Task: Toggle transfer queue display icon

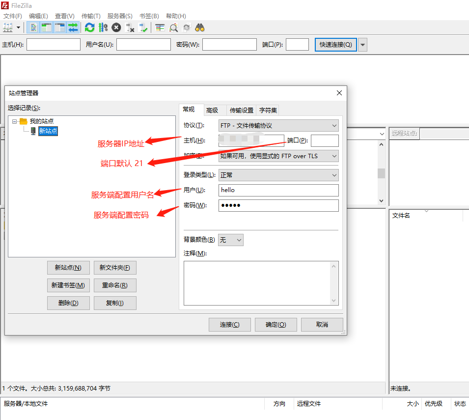Action: click(73, 28)
